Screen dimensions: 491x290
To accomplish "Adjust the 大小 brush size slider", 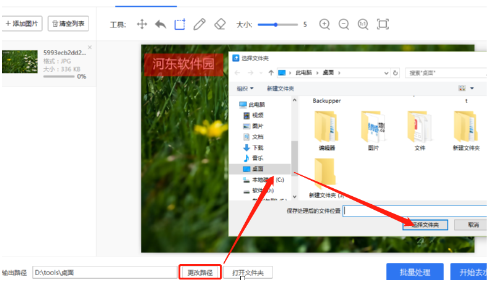I will (276, 25).
